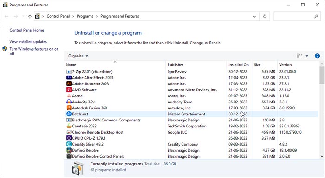Click the AMD Software icon
The image size is (325, 178).
pyautogui.click(x=69, y=89)
